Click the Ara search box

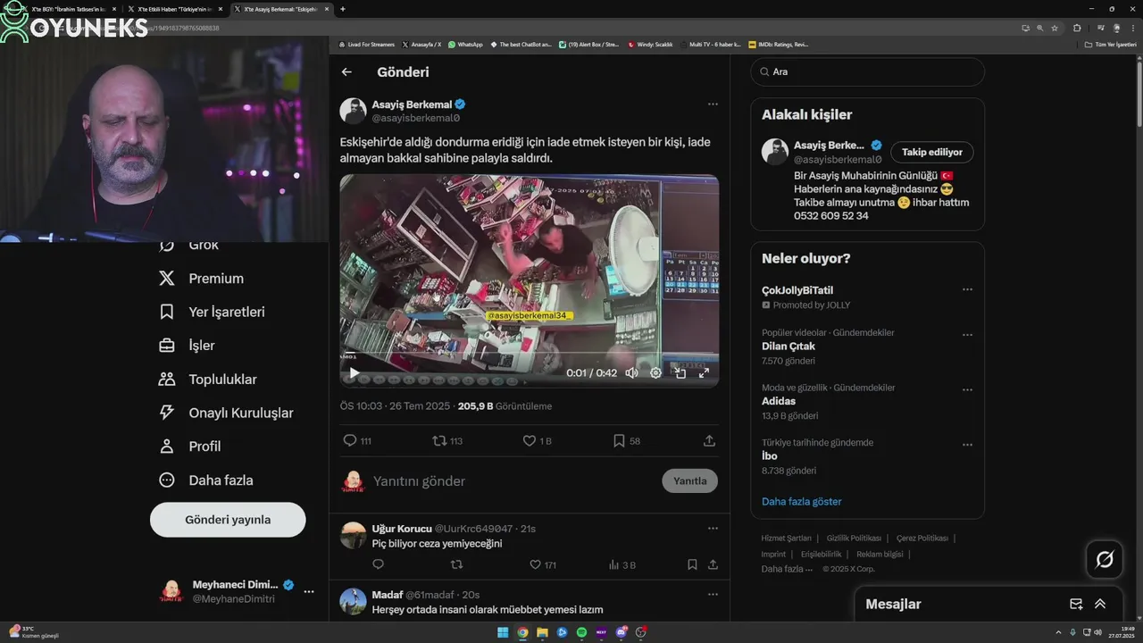click(x=867, y=71)
